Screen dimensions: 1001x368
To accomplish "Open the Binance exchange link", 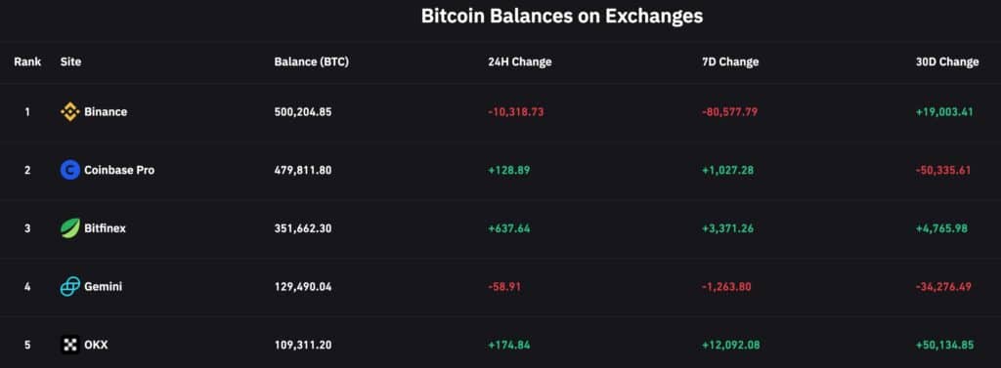I will pyautogui.click(x=106, y=112).
